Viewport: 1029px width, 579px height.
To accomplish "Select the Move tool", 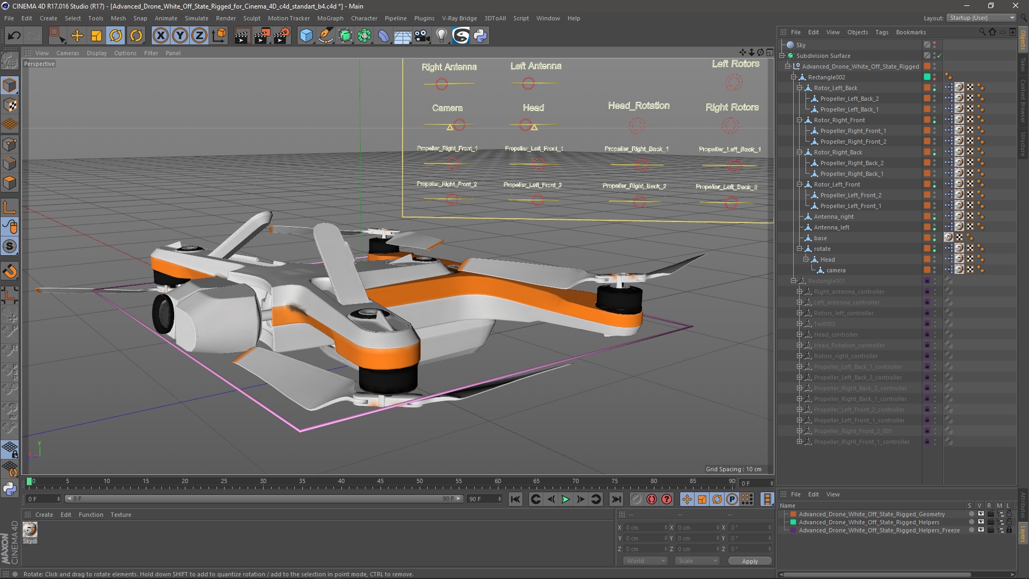I will (77, 36).
